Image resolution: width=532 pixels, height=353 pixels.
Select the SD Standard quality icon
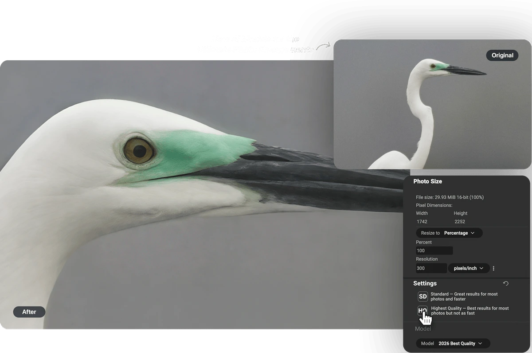pos(422,296)
